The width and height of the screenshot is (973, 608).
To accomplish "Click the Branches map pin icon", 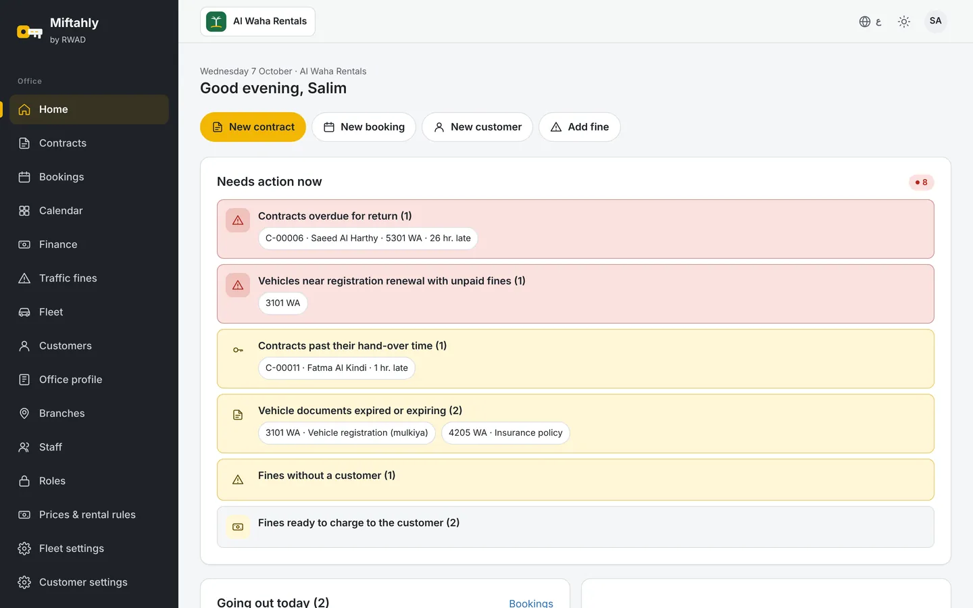I will coord(24,413).
